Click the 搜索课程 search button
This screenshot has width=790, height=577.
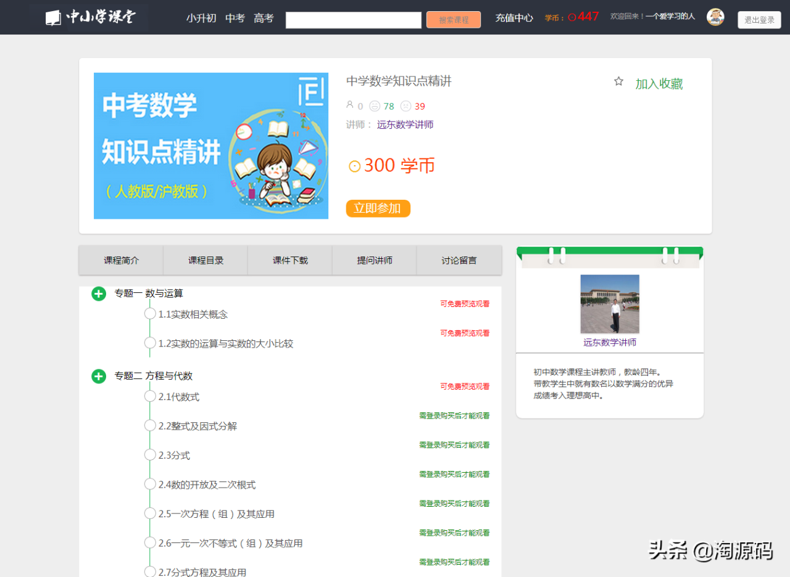coord(454,20)
